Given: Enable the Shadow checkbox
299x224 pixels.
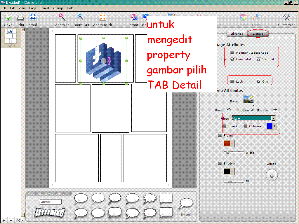Looking at the screenshot, I should click(x=220, y=163).
